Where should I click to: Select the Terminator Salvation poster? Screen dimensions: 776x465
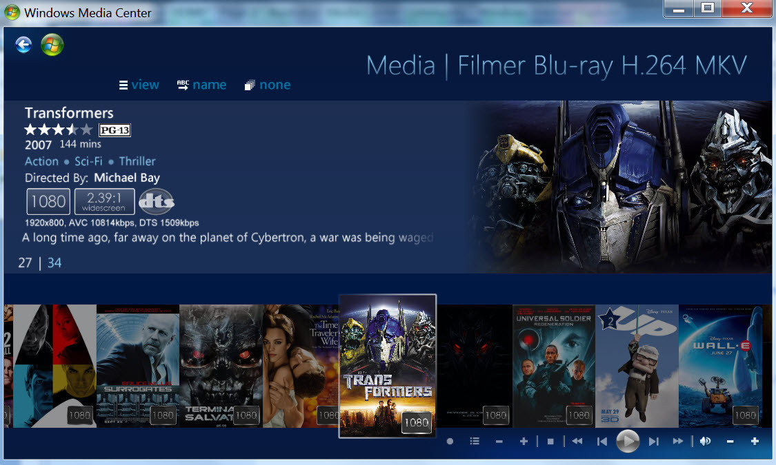(x=221, y=366)
